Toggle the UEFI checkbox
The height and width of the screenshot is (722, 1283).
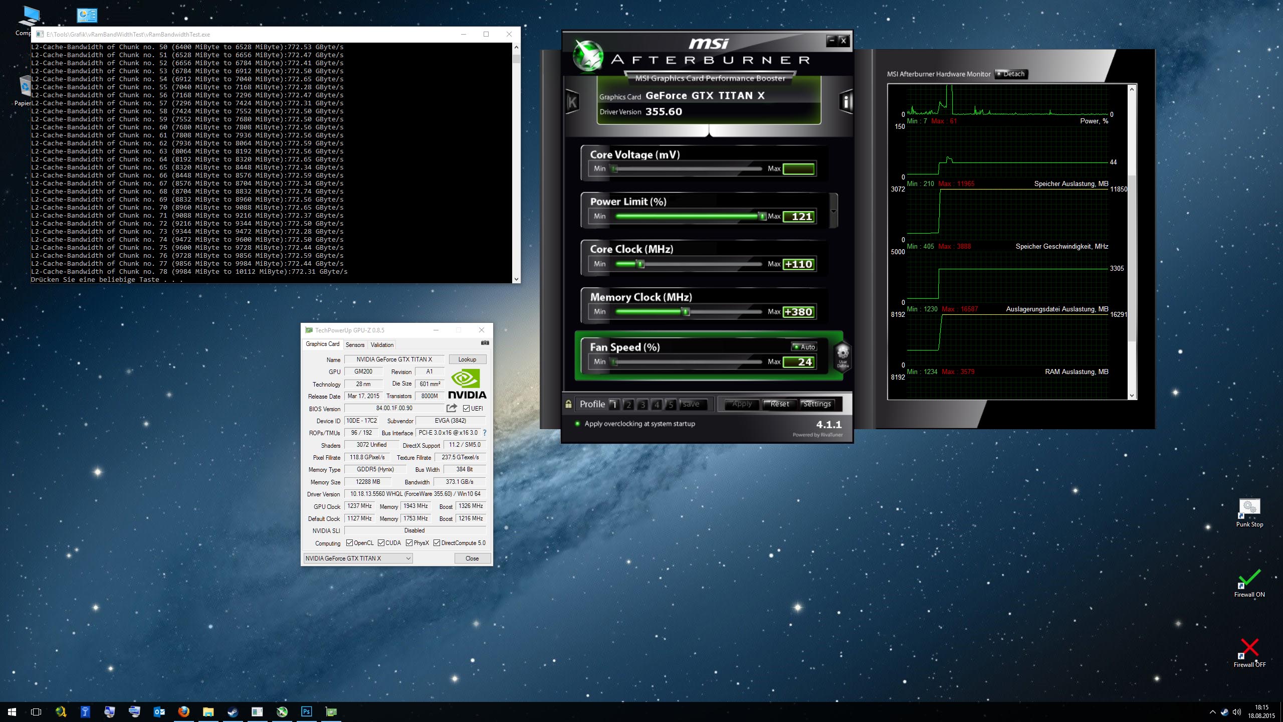point(467,408)
